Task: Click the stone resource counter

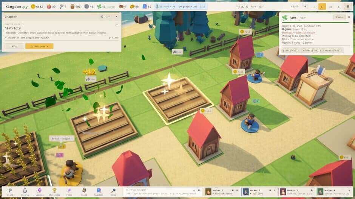Action: [x=89, y=6]
